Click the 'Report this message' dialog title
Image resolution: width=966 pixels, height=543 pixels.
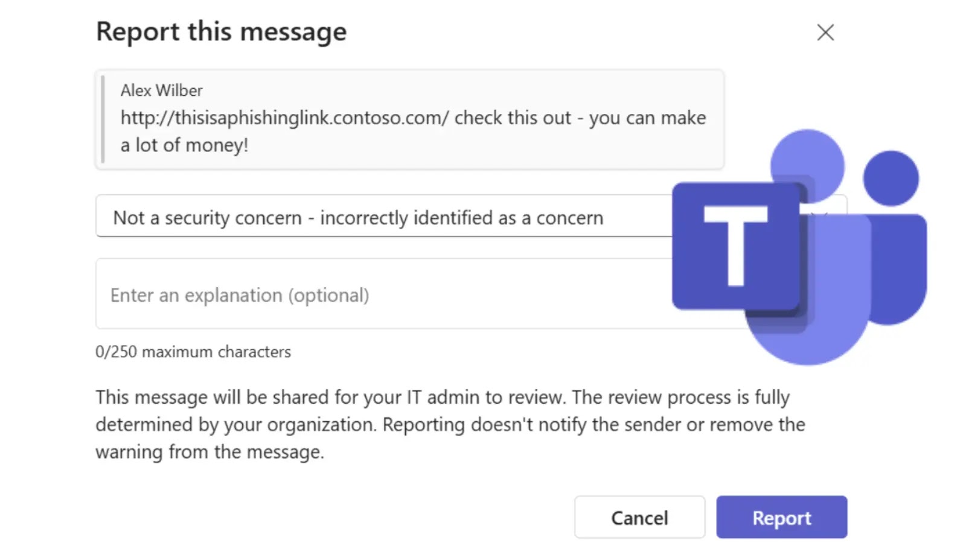tap(221, 31)
